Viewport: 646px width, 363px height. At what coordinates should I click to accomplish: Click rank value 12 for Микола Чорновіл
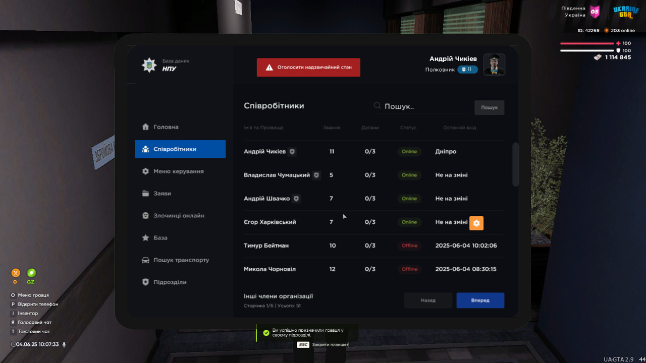click(332, 269)
